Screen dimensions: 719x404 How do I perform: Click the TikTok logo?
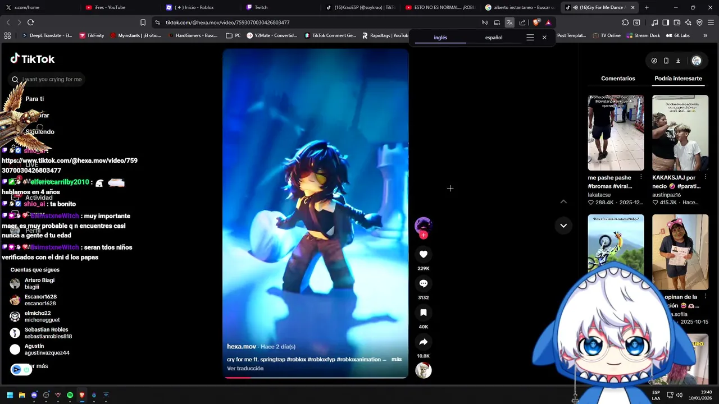click(32, 59)
